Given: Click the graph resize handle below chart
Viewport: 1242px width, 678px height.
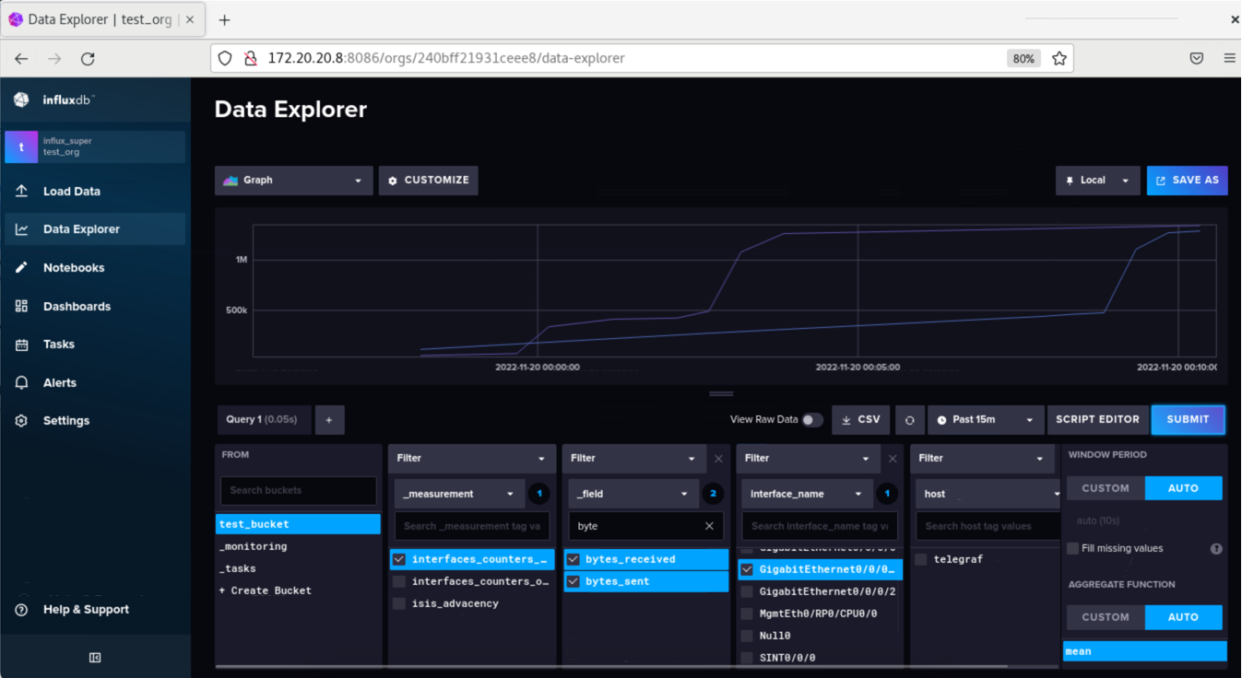Looking at the screenshot, I should click(x=721, y=394).
